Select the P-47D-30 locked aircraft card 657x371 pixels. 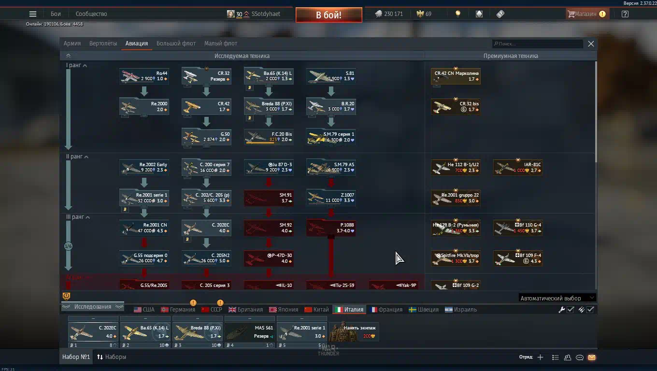pyautogui.click(x=269, y=258)
